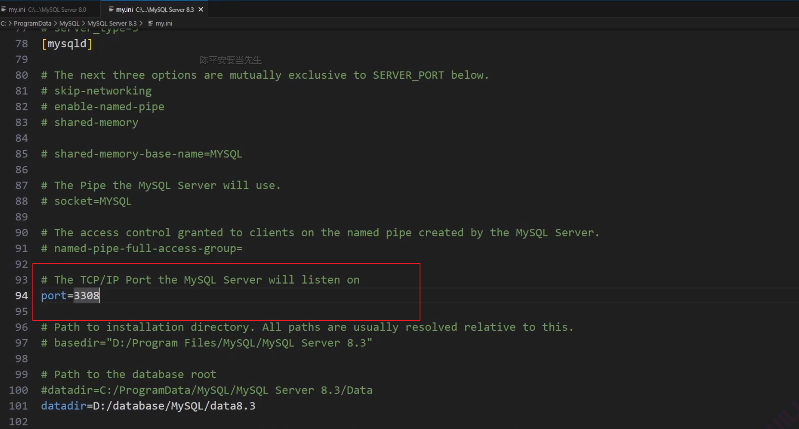
Task: Click line number 94 in the gutter
Action: point(21,296)
